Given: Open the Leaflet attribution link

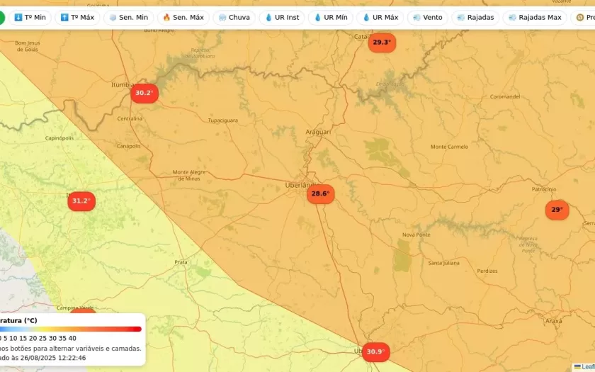Looking at the screenshot, I should pos(587,367).
